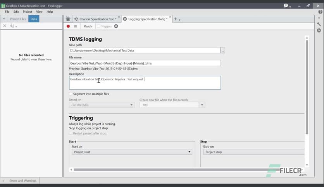
Task: Click the scroll up arrow
Action: tap(307, 38)
